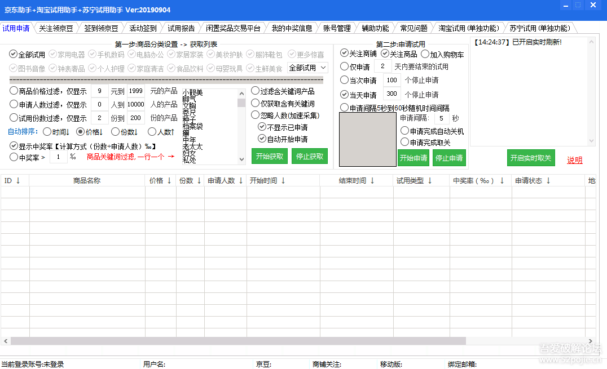Enable 申请完成自动关机 option
Viewport: 607px width, 369px height.
(x=432, y=131)
